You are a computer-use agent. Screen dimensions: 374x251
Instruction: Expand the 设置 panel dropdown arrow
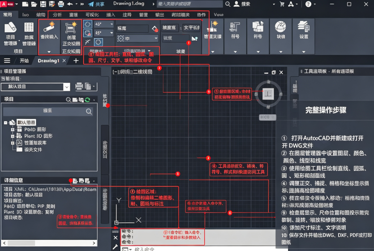pos(304,52)
